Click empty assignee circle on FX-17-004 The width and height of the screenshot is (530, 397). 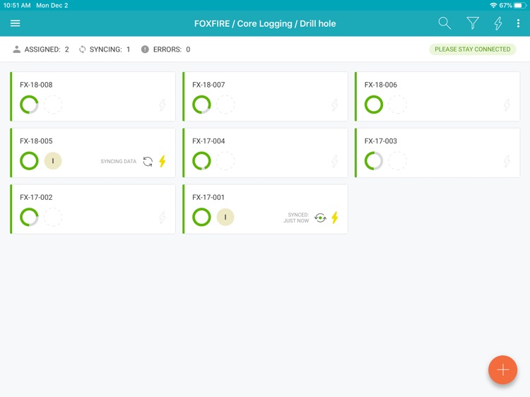[x=225, y=160]
